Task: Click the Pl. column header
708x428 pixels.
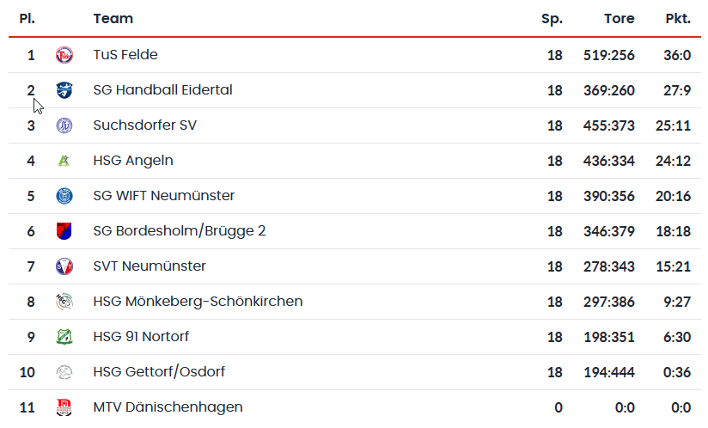Action: 27,19
